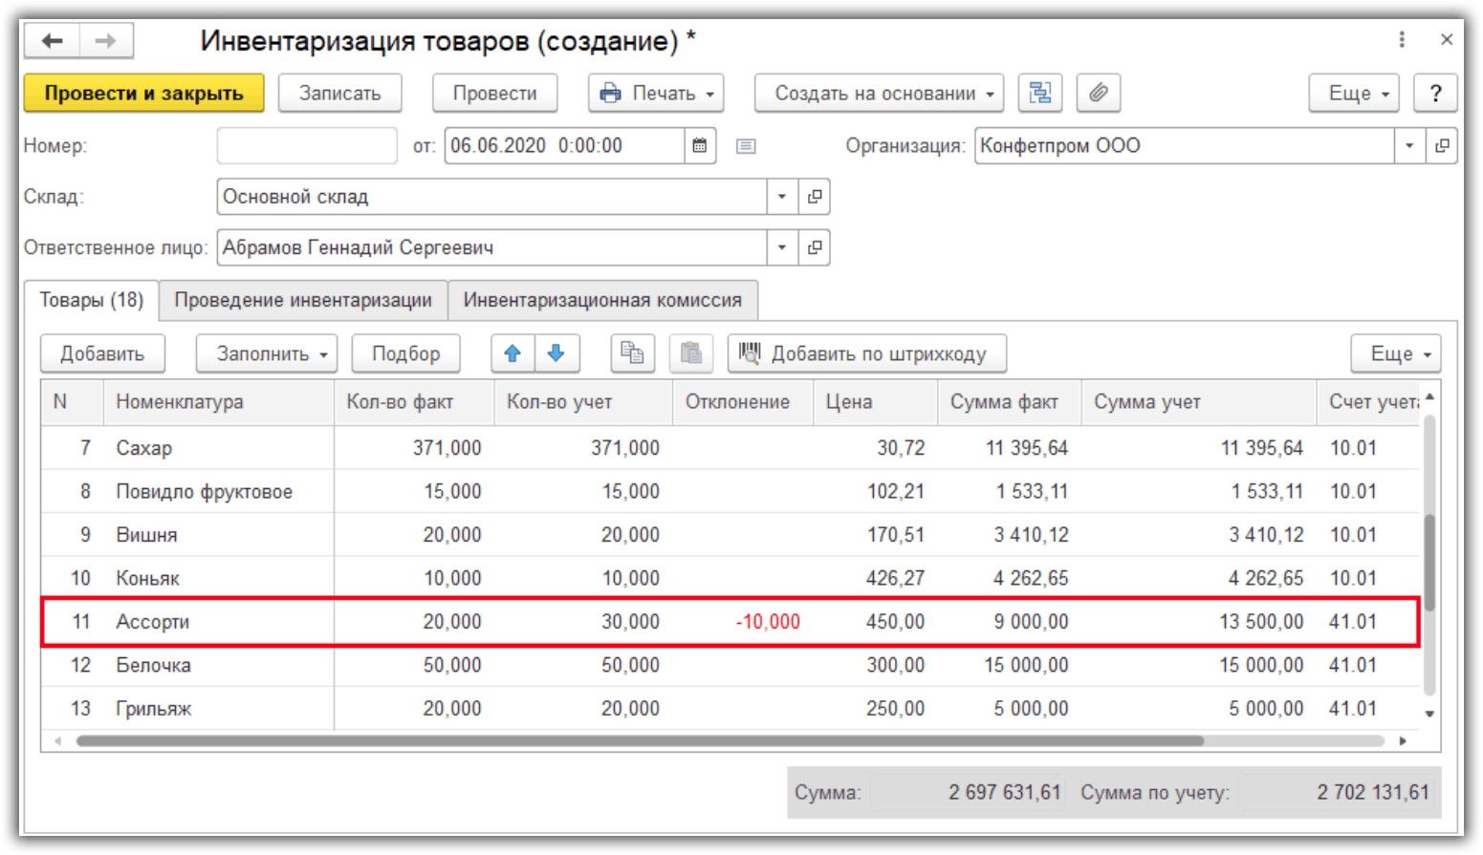Expand the Организация dropdown list
This screenshot has width=1483, height=855.
click(1409, 146)
